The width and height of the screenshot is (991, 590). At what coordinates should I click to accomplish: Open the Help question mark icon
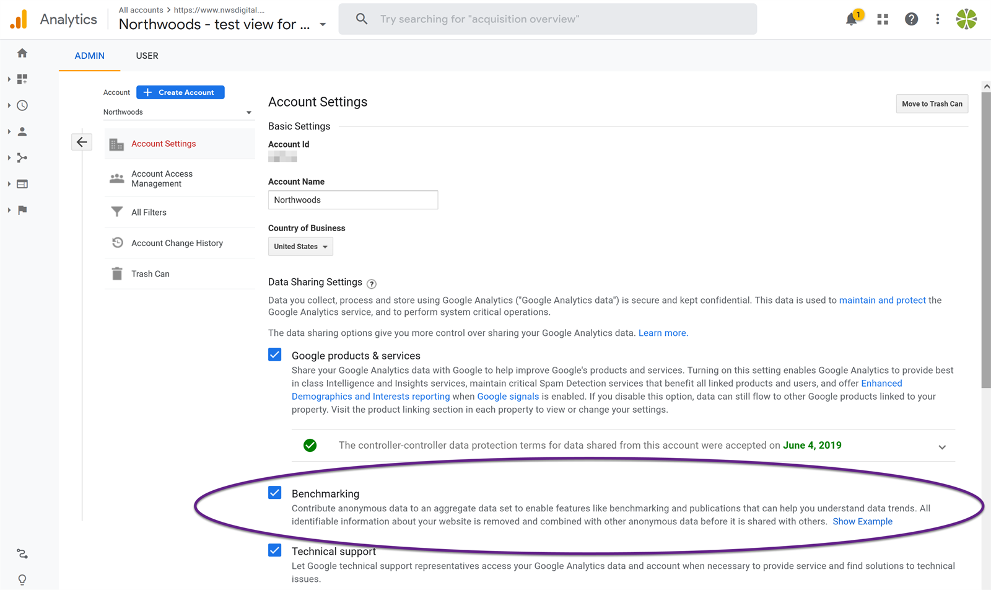pyautogui.click(x=911, y=19)
